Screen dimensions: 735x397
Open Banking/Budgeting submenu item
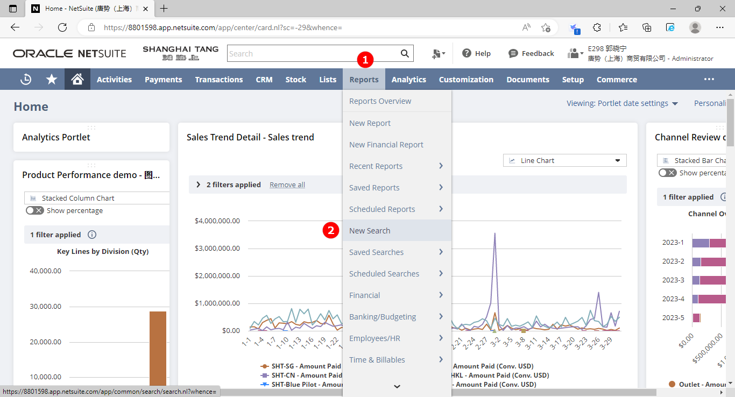click(397, 316)
